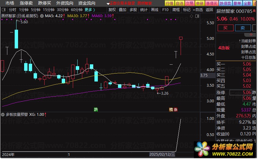
Task: Click the 4连板 label
Action: coord(224,48)
